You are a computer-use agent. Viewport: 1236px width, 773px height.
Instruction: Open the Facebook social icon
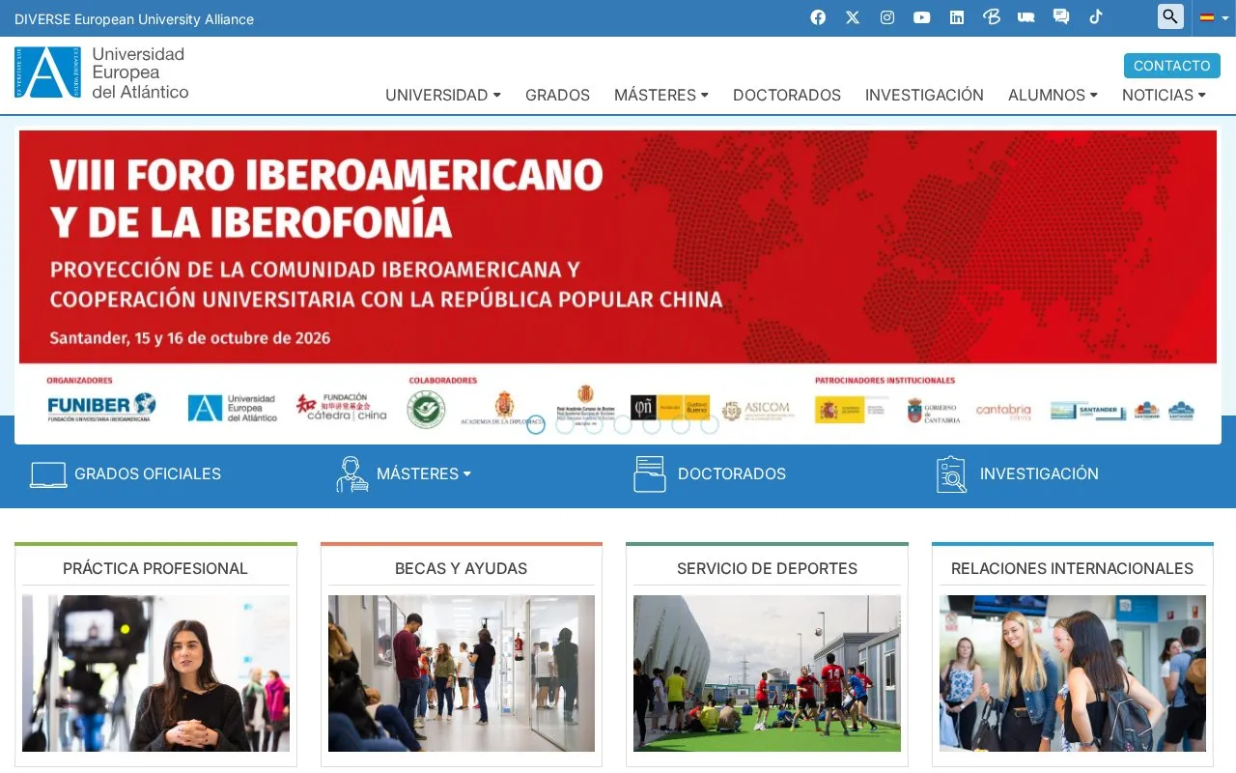818,17
